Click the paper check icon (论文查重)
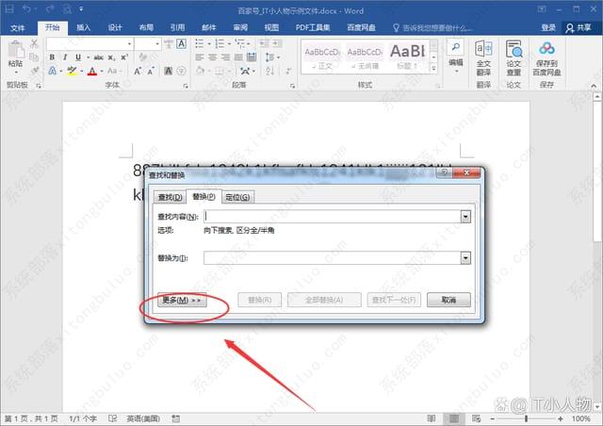The height and width of the screenshot is (426, 603). tap(513, 54)
